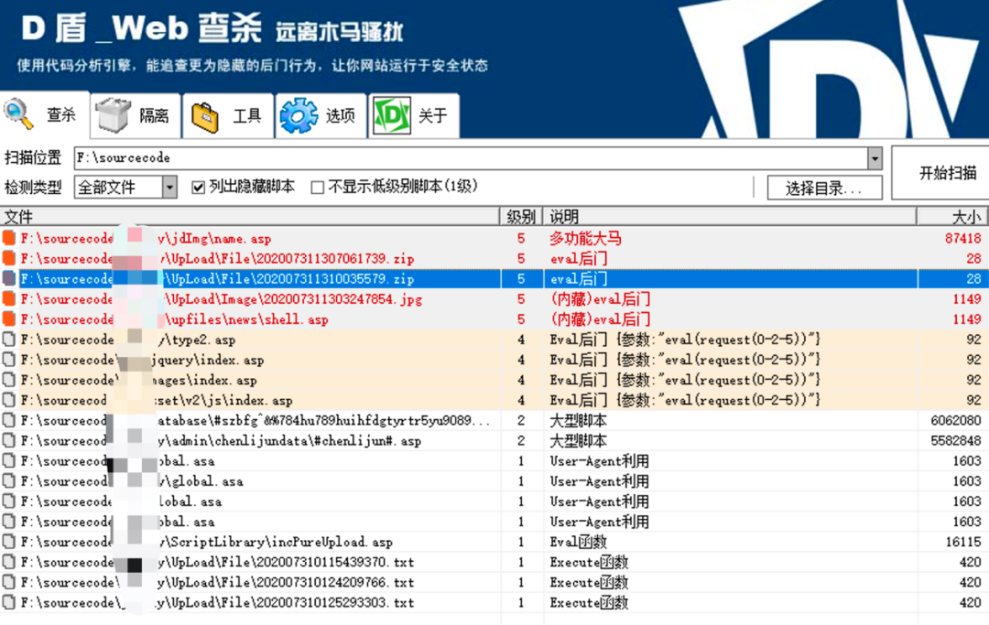Uncheck 列出隐藏脚本 checkbox

tap(198, 187)
